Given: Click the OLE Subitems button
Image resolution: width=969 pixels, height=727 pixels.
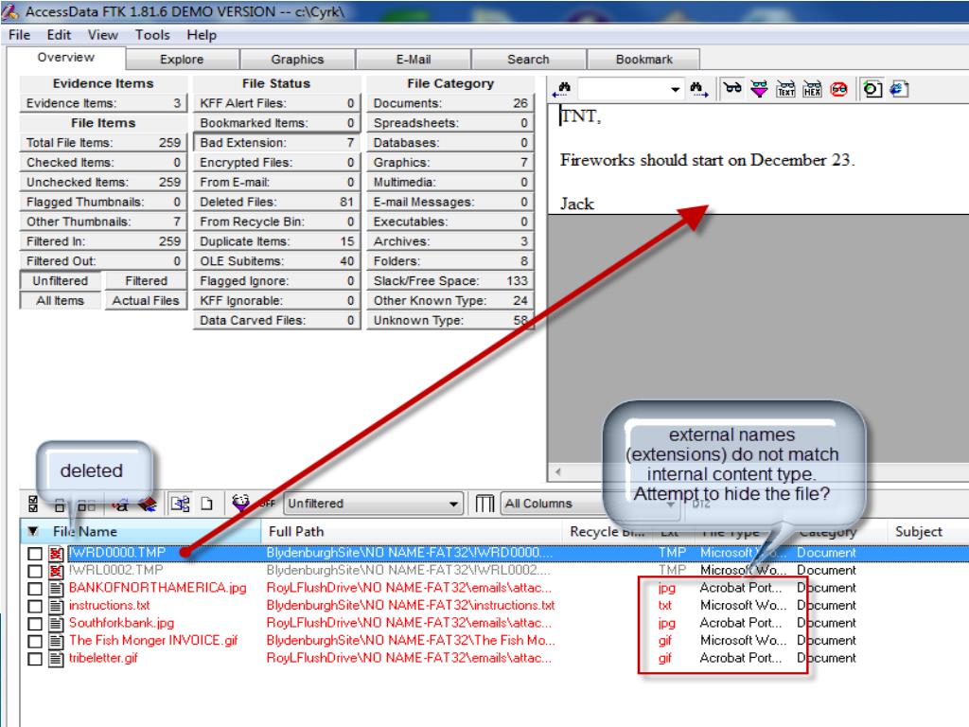Looking at the screenshot, I should pos(276,261).
